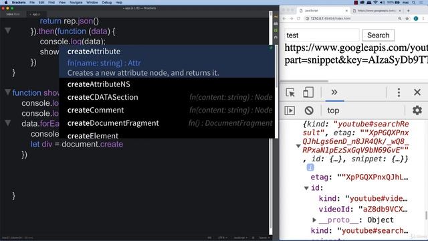
Task: Open the Navigate menu
Action: [76, 3]
